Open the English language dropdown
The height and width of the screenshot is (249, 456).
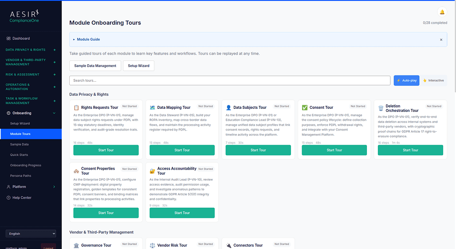[x=31, y=233]
